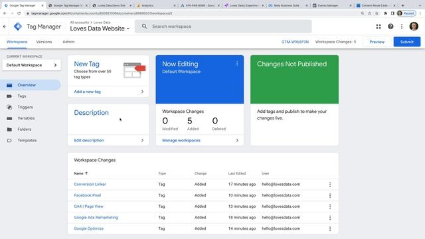Open new browser tab plus button

tap(403, 5)
